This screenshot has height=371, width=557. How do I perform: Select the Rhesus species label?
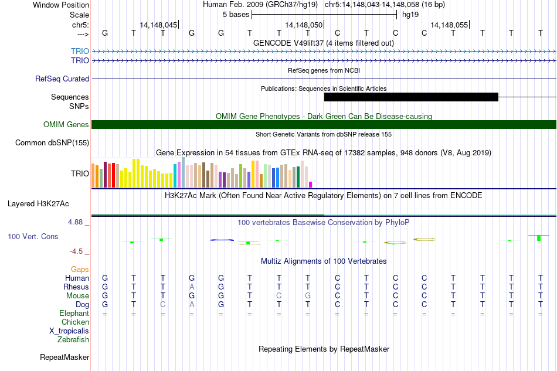click(76, 287)
